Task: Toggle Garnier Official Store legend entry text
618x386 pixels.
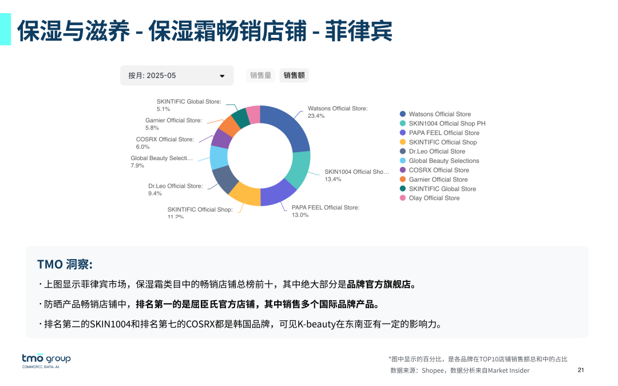Action: (438, 179)
